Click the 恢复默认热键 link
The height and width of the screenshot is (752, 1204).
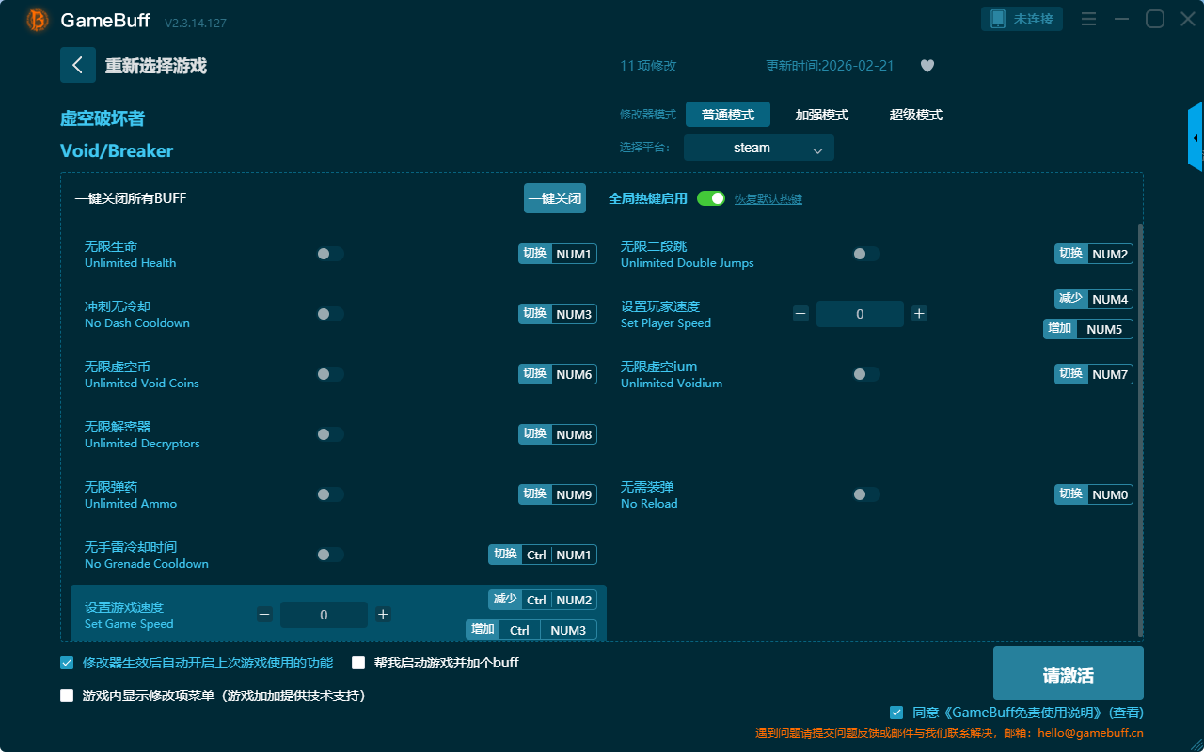tap(768, 199)
